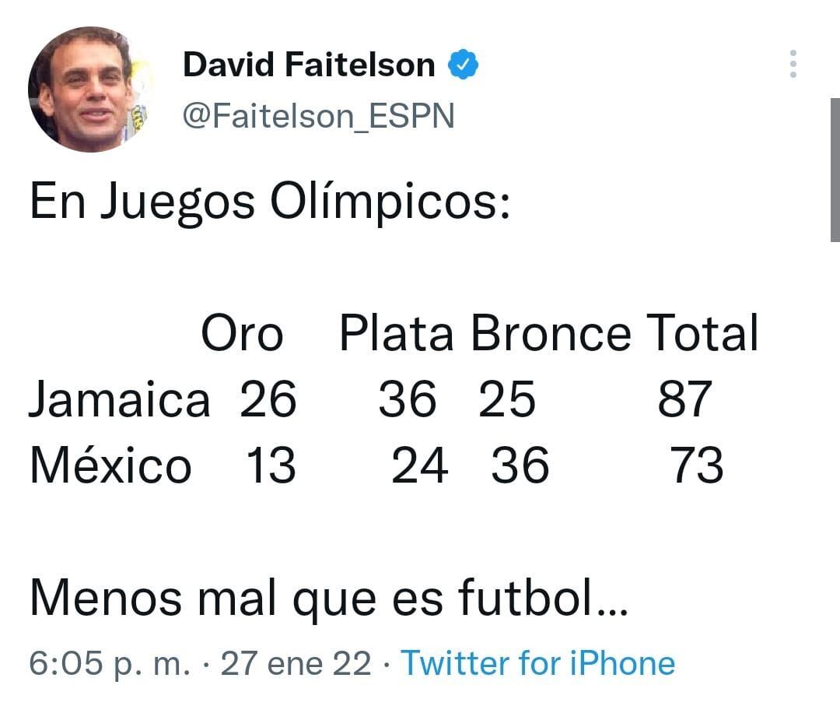
Task: Open the Twitter for iPhone source link
Action: pyautogui.click(x=537, y=663)
